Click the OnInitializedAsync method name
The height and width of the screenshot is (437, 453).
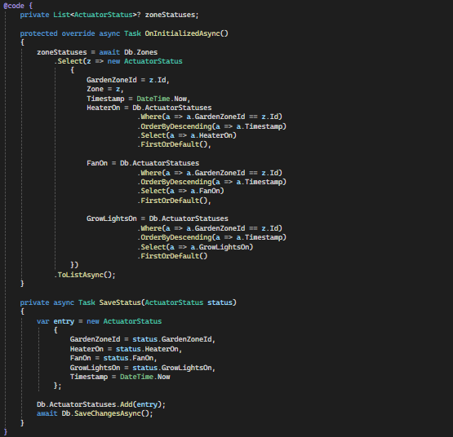click(182, 33)
